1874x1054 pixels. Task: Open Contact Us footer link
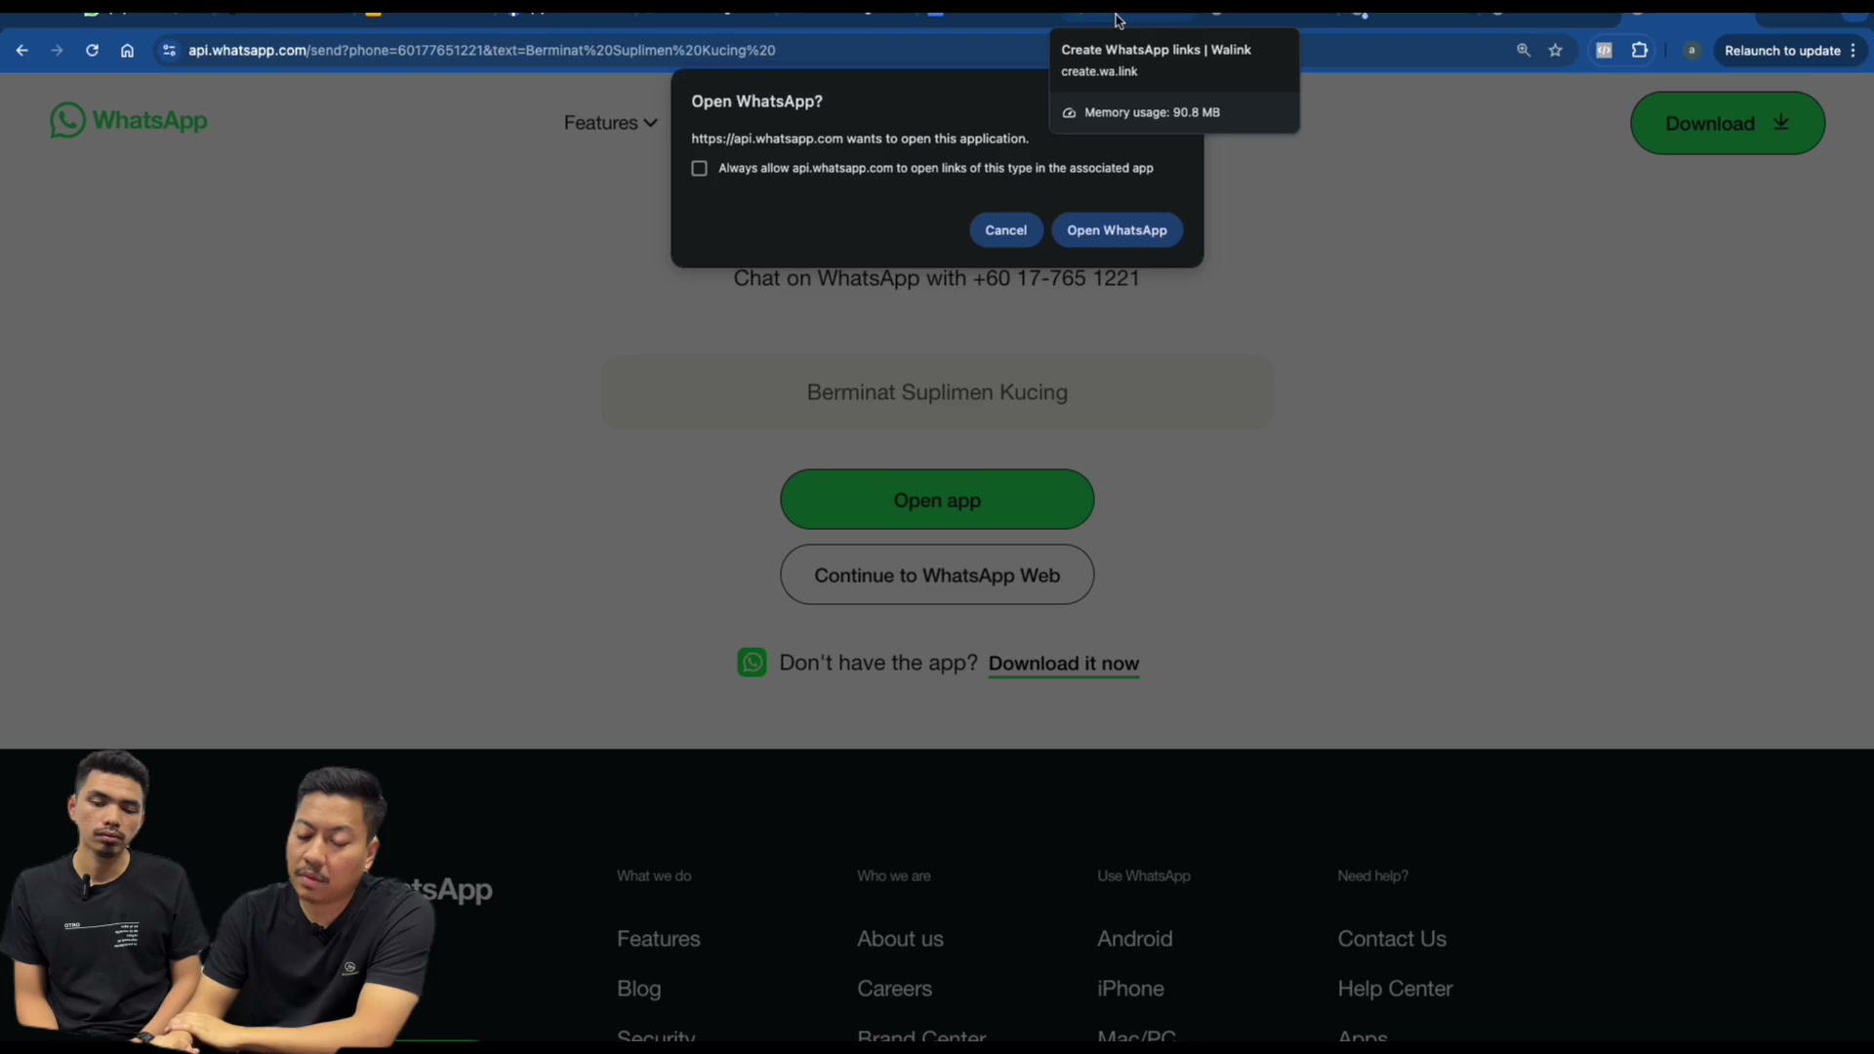(x=1392, y=939)
